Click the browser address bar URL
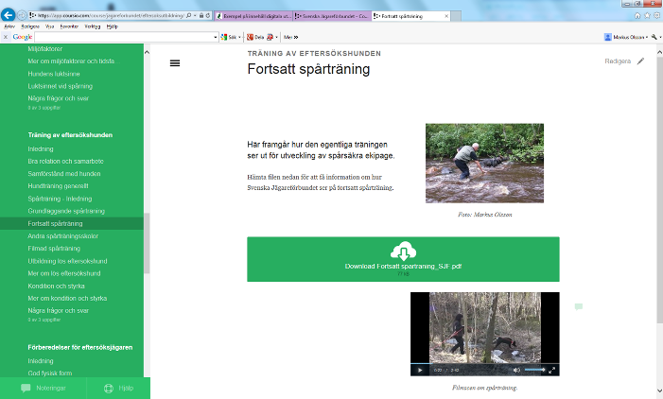 coord(111,15)
